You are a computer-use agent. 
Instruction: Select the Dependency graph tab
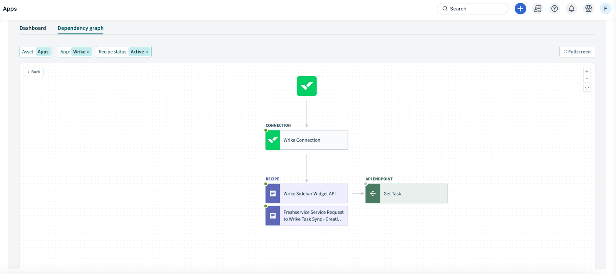[x=80, y=28]
